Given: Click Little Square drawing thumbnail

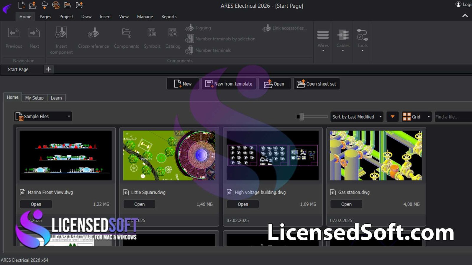Looking at the screenshot, I should pyautogui.click(x=169, y=155).
